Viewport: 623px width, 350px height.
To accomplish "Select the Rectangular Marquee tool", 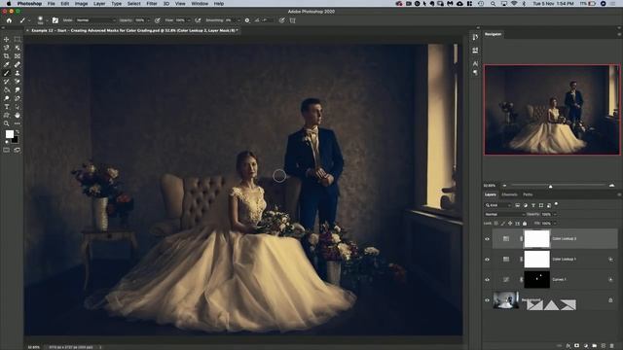I will tap(18, 39).
